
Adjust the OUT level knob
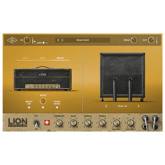tap(151, 40)
